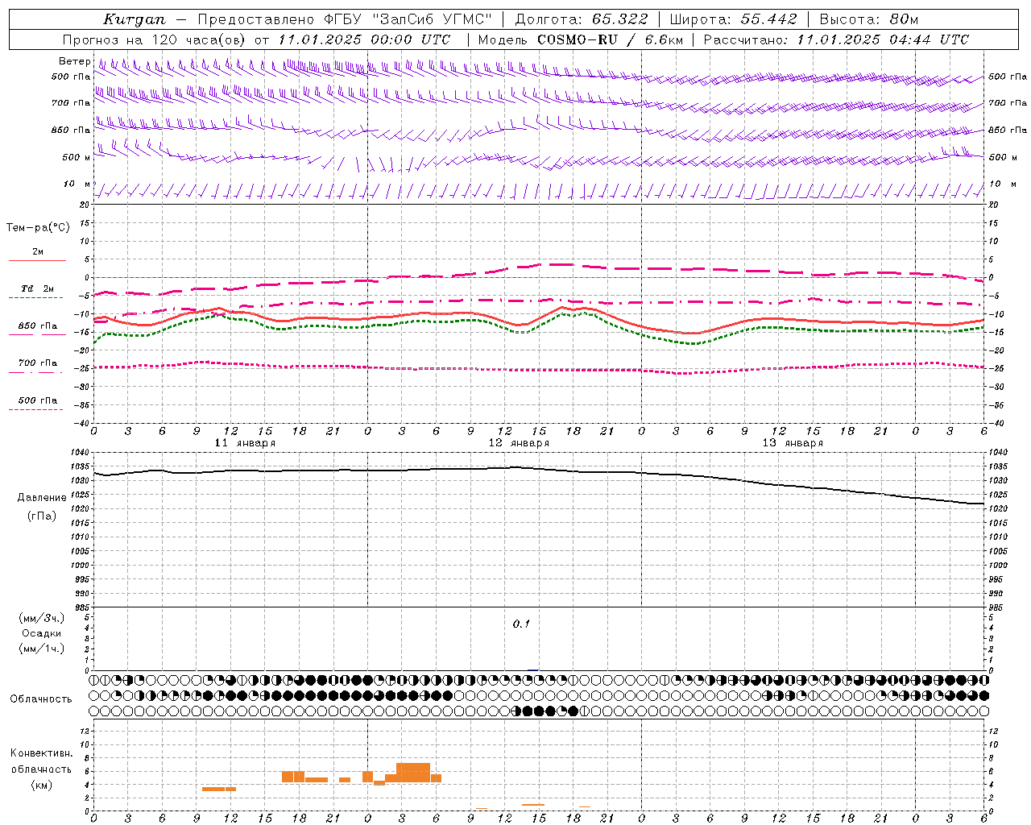Select the header text "Прогноз на 120 часа(ов)"
This screenshot has height=825, width=1031.
[x=155, y=39]
